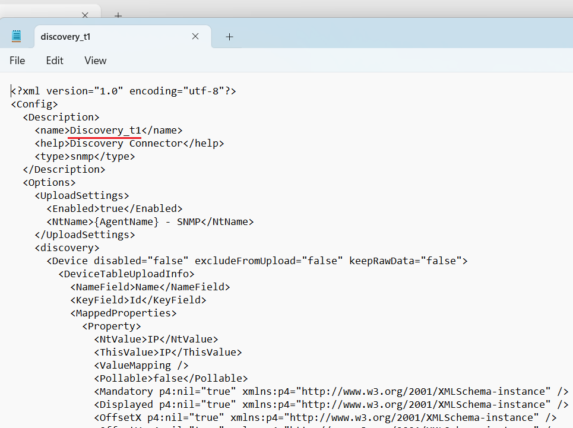This screenshot has height=428, width=573.
Task: Click the KeyField Id line
Action: 138,300
